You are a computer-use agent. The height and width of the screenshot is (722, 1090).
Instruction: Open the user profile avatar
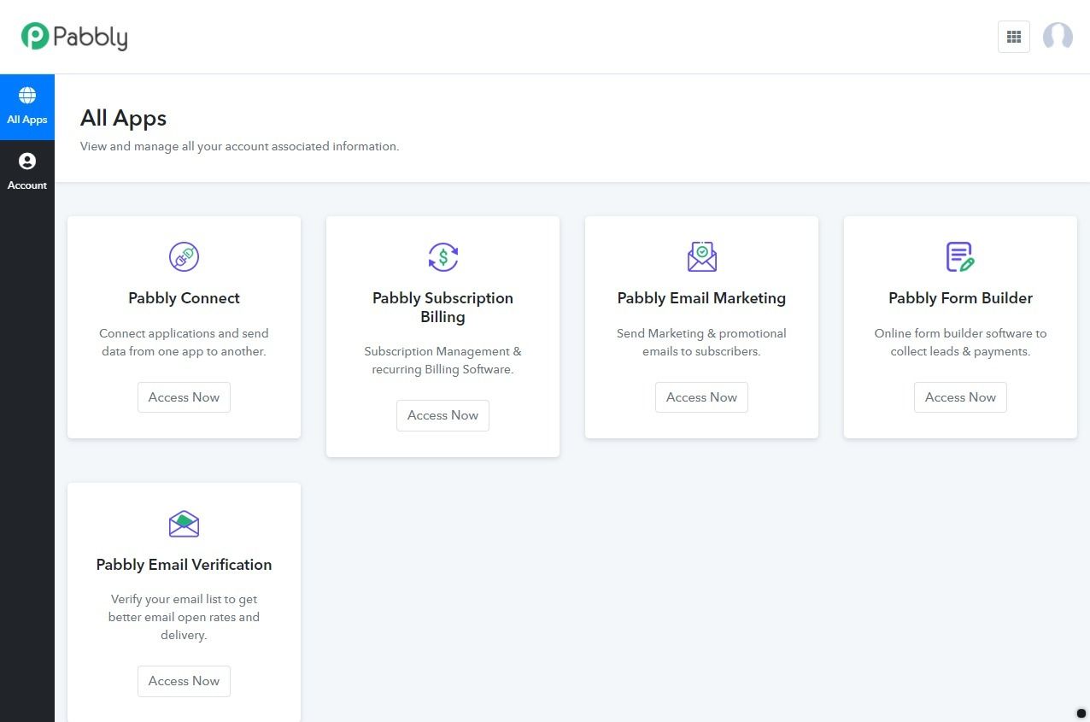coord(1058,37)
